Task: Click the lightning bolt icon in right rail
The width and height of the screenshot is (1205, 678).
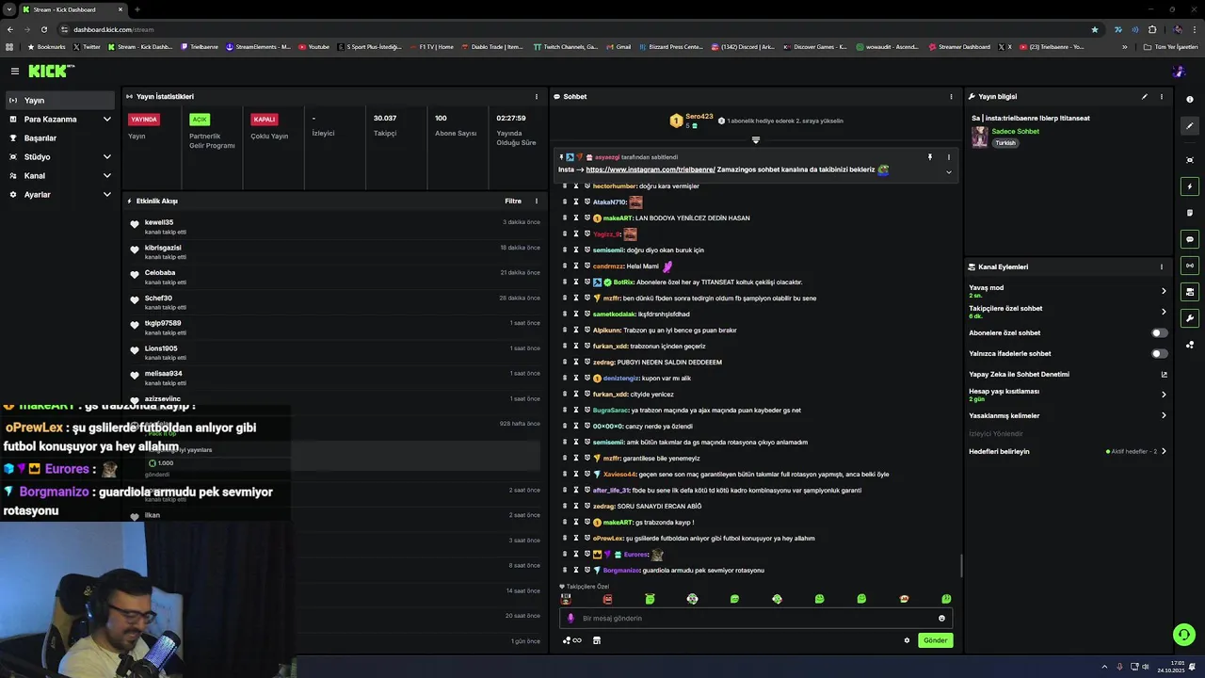Action: click(x=1190, y=186)
